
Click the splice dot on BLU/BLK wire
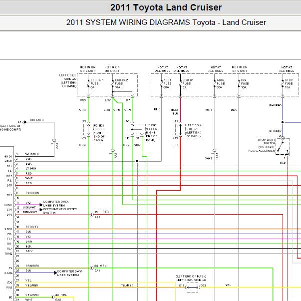(x=283, y=122)
